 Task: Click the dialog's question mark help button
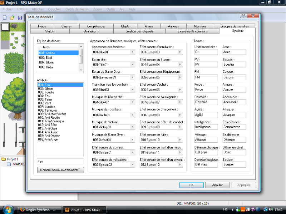pos(243,16)
